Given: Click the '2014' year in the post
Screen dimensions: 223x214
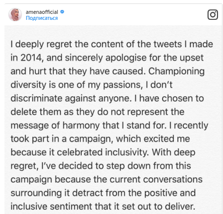Looking at the screenshot, I should coord(31,58).
